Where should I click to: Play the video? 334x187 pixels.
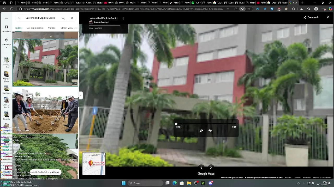[202, 130]
